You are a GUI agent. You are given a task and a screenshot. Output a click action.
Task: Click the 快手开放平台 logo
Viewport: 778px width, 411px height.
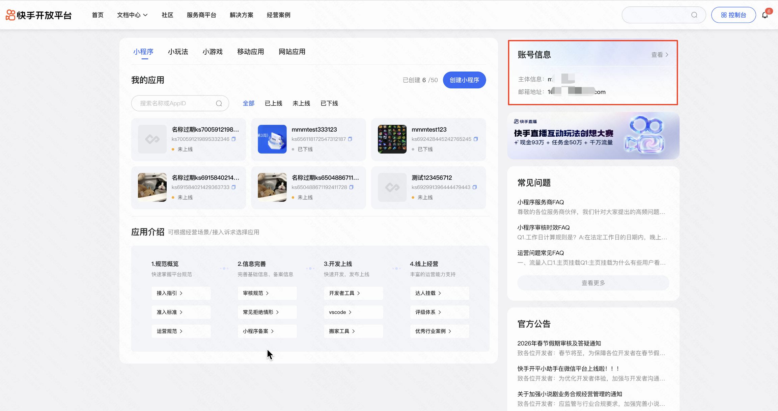[38, 15]
